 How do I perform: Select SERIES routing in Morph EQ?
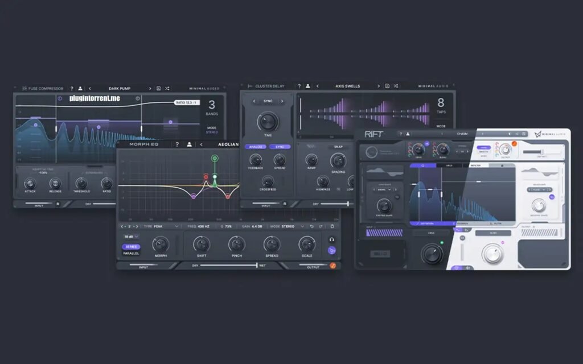pos(132,247)
